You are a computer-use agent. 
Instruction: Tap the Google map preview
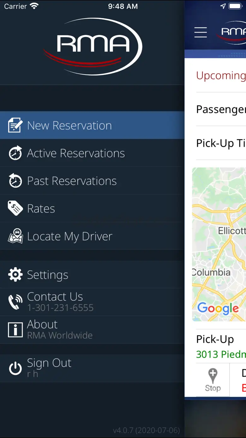pyautogui.click(x=219, y=244)
